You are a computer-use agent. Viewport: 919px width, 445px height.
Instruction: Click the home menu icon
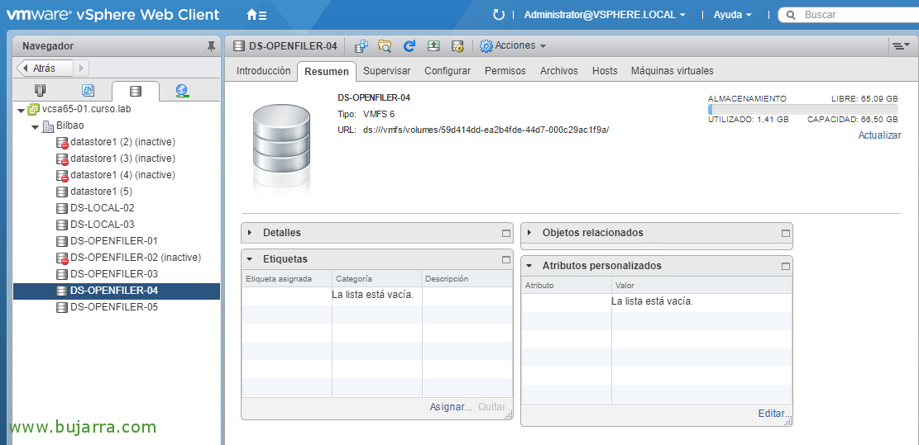(x=256, y=15)
